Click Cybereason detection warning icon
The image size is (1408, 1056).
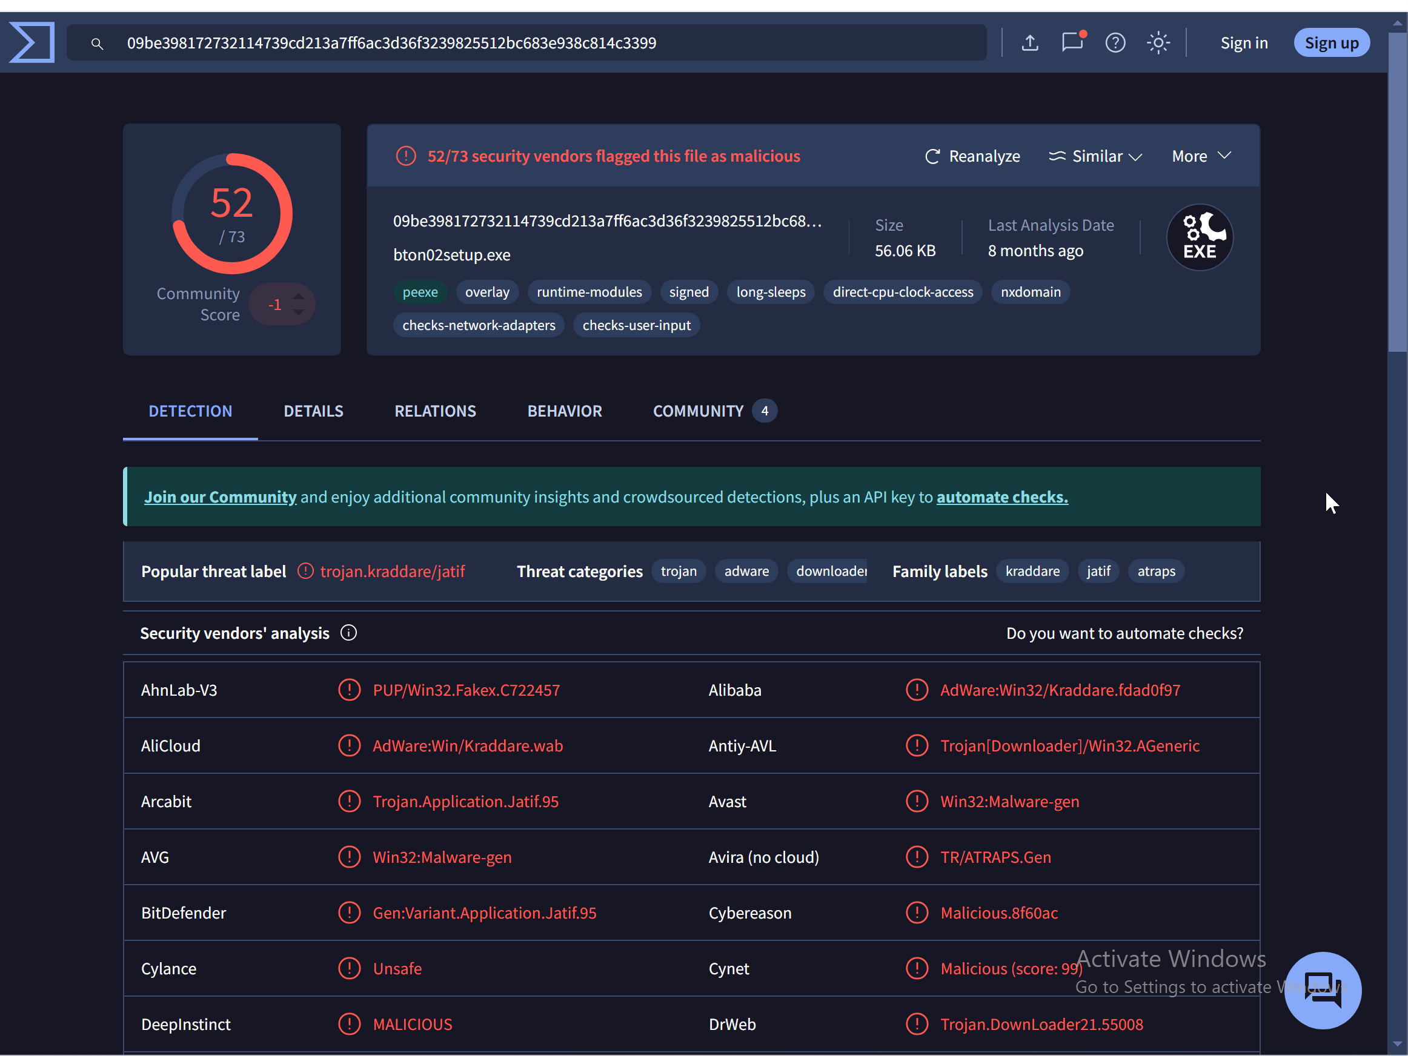[917, 912]
